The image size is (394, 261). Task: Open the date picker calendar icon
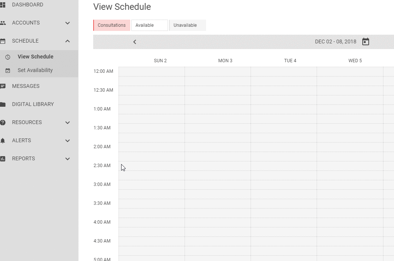click(x=365, y=41)
